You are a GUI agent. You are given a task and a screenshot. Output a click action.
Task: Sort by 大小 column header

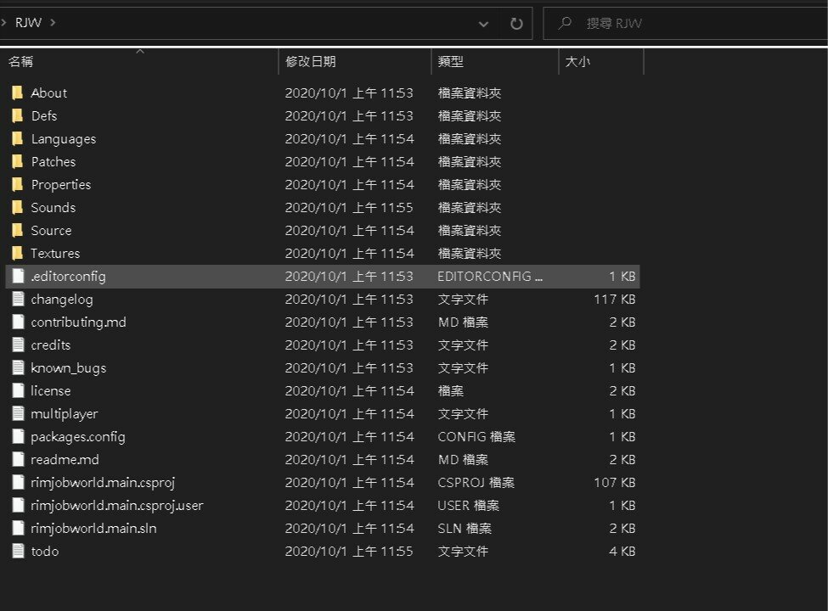point(601,62)
